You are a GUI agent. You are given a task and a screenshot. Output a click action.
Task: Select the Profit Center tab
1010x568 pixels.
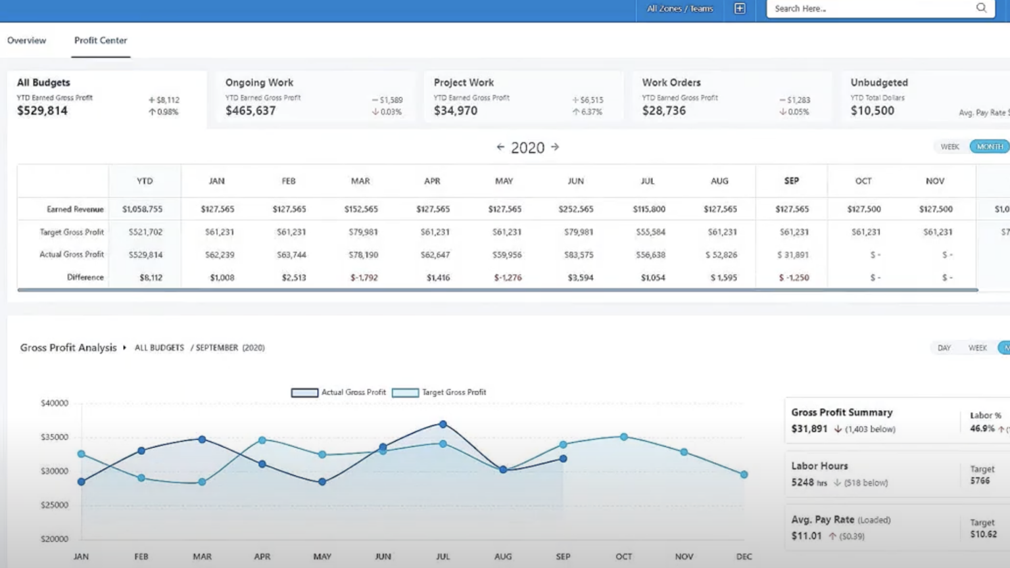[100, 40]
